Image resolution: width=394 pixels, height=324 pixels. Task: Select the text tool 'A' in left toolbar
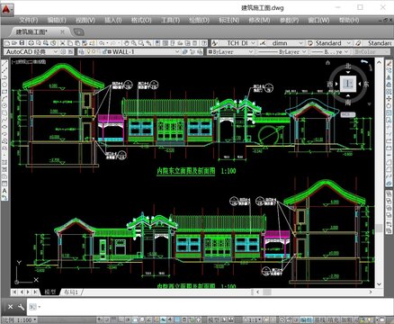click(x=4, y=190)
